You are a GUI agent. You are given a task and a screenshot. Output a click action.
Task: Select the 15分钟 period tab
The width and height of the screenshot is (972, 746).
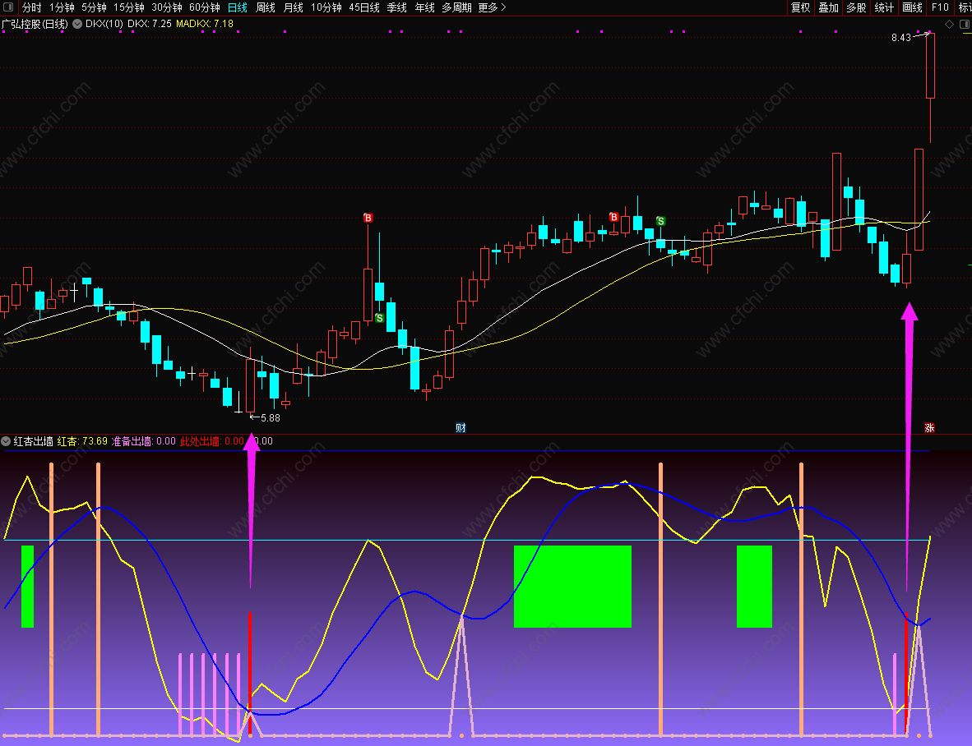click(129, 7)
